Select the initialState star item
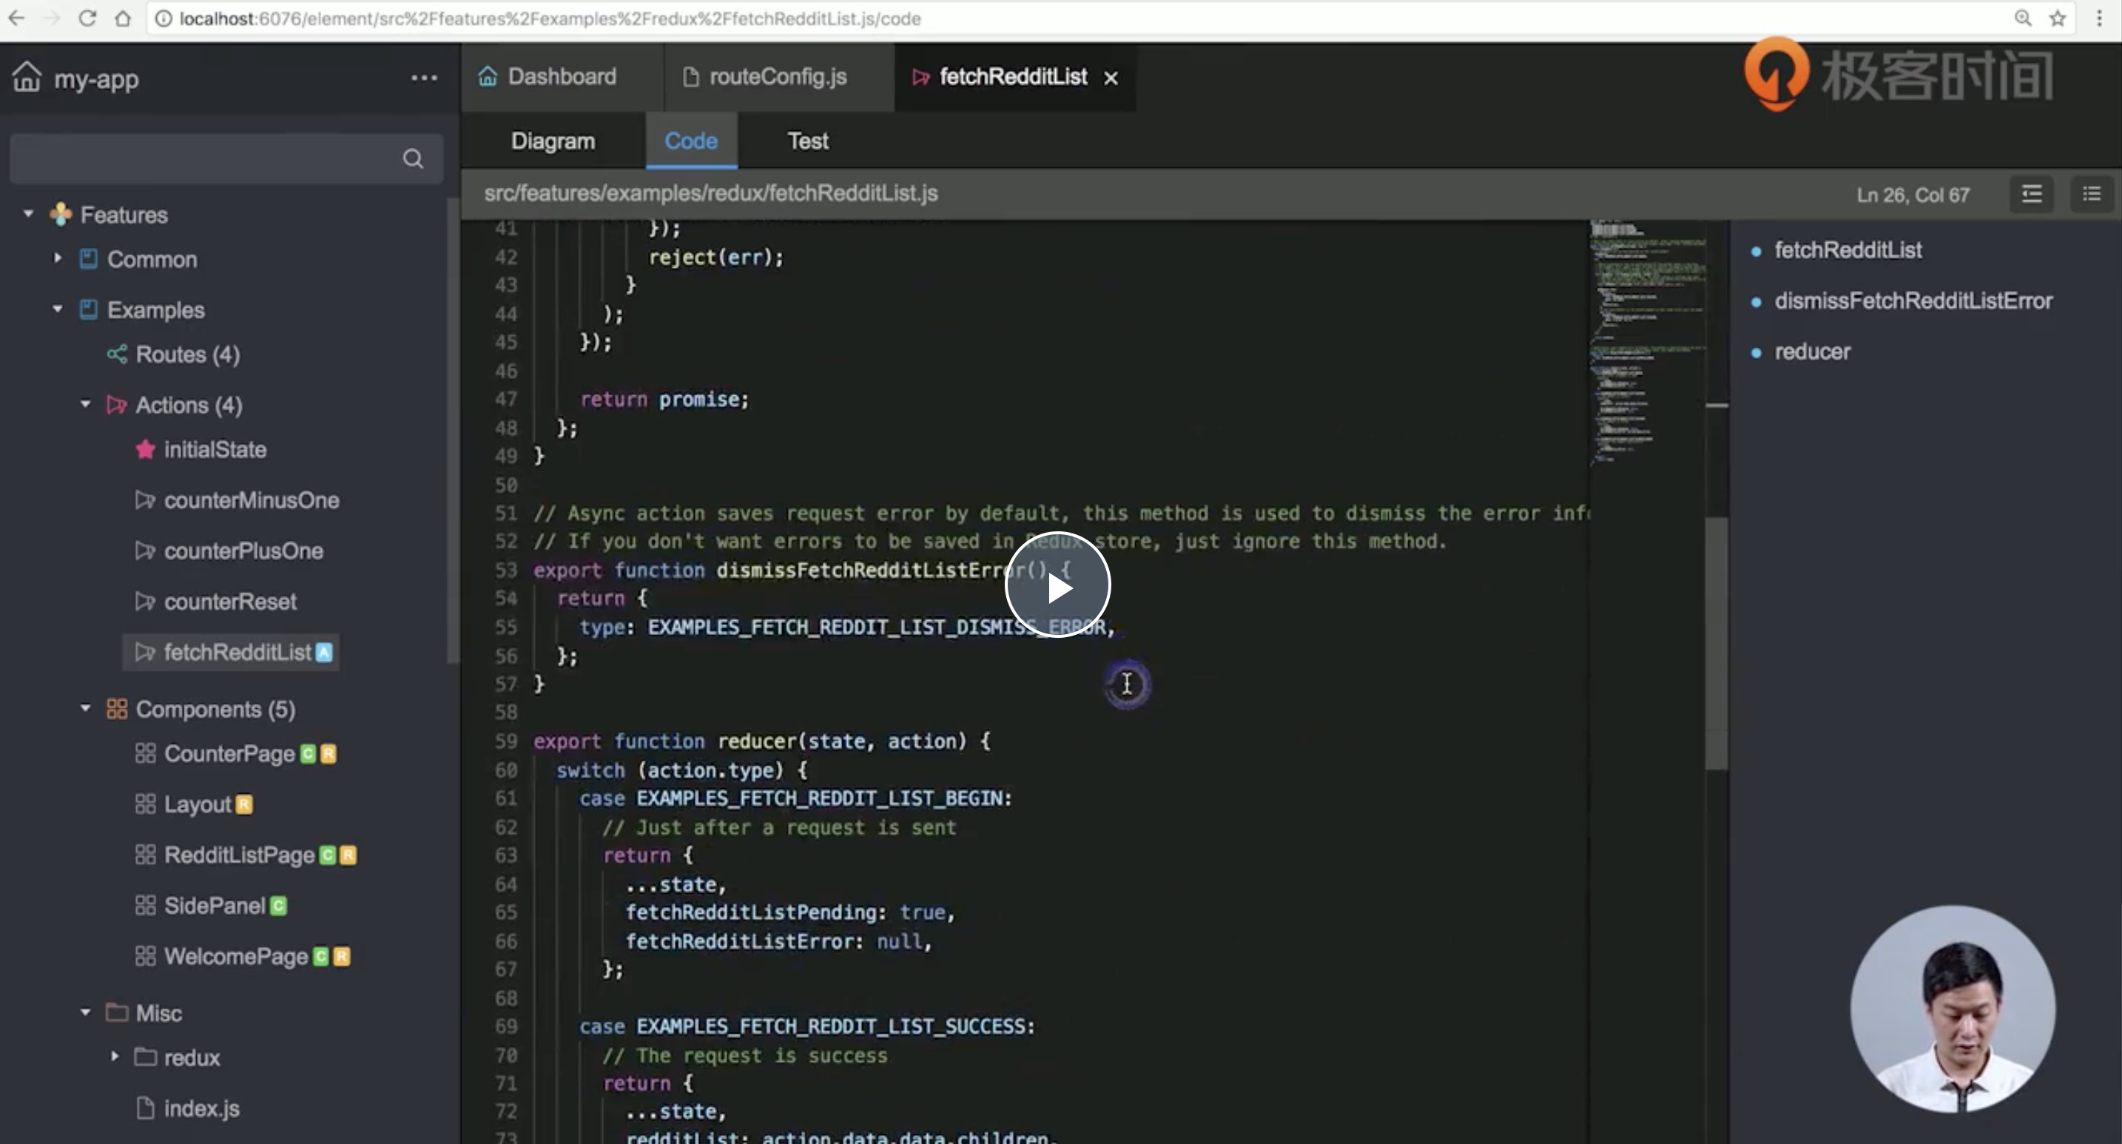This screenshot has height=1144, width=2122. pyautogui.click(x=214, y=450)
